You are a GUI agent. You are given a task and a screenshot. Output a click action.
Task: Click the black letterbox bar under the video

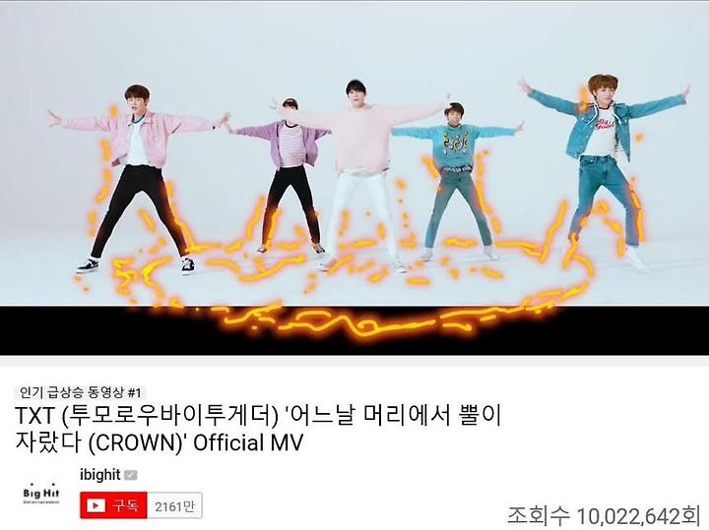point(354,330)
